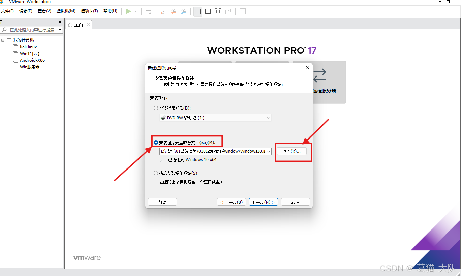
Task: Open the 编辑(E) menu
Action: coord(26,11)
